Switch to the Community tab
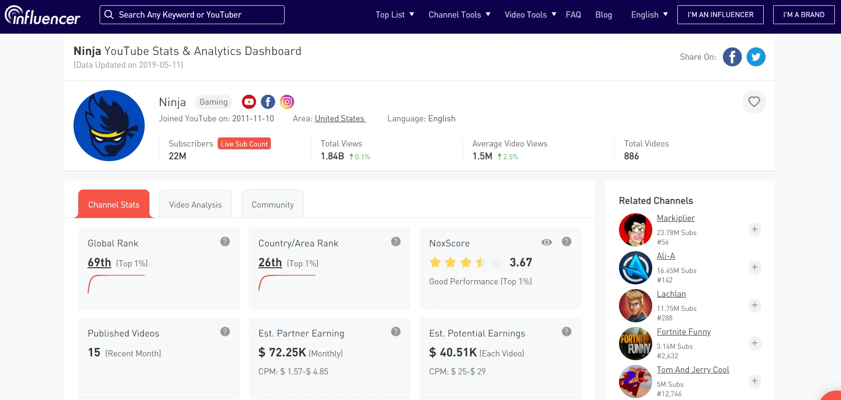 272,205
